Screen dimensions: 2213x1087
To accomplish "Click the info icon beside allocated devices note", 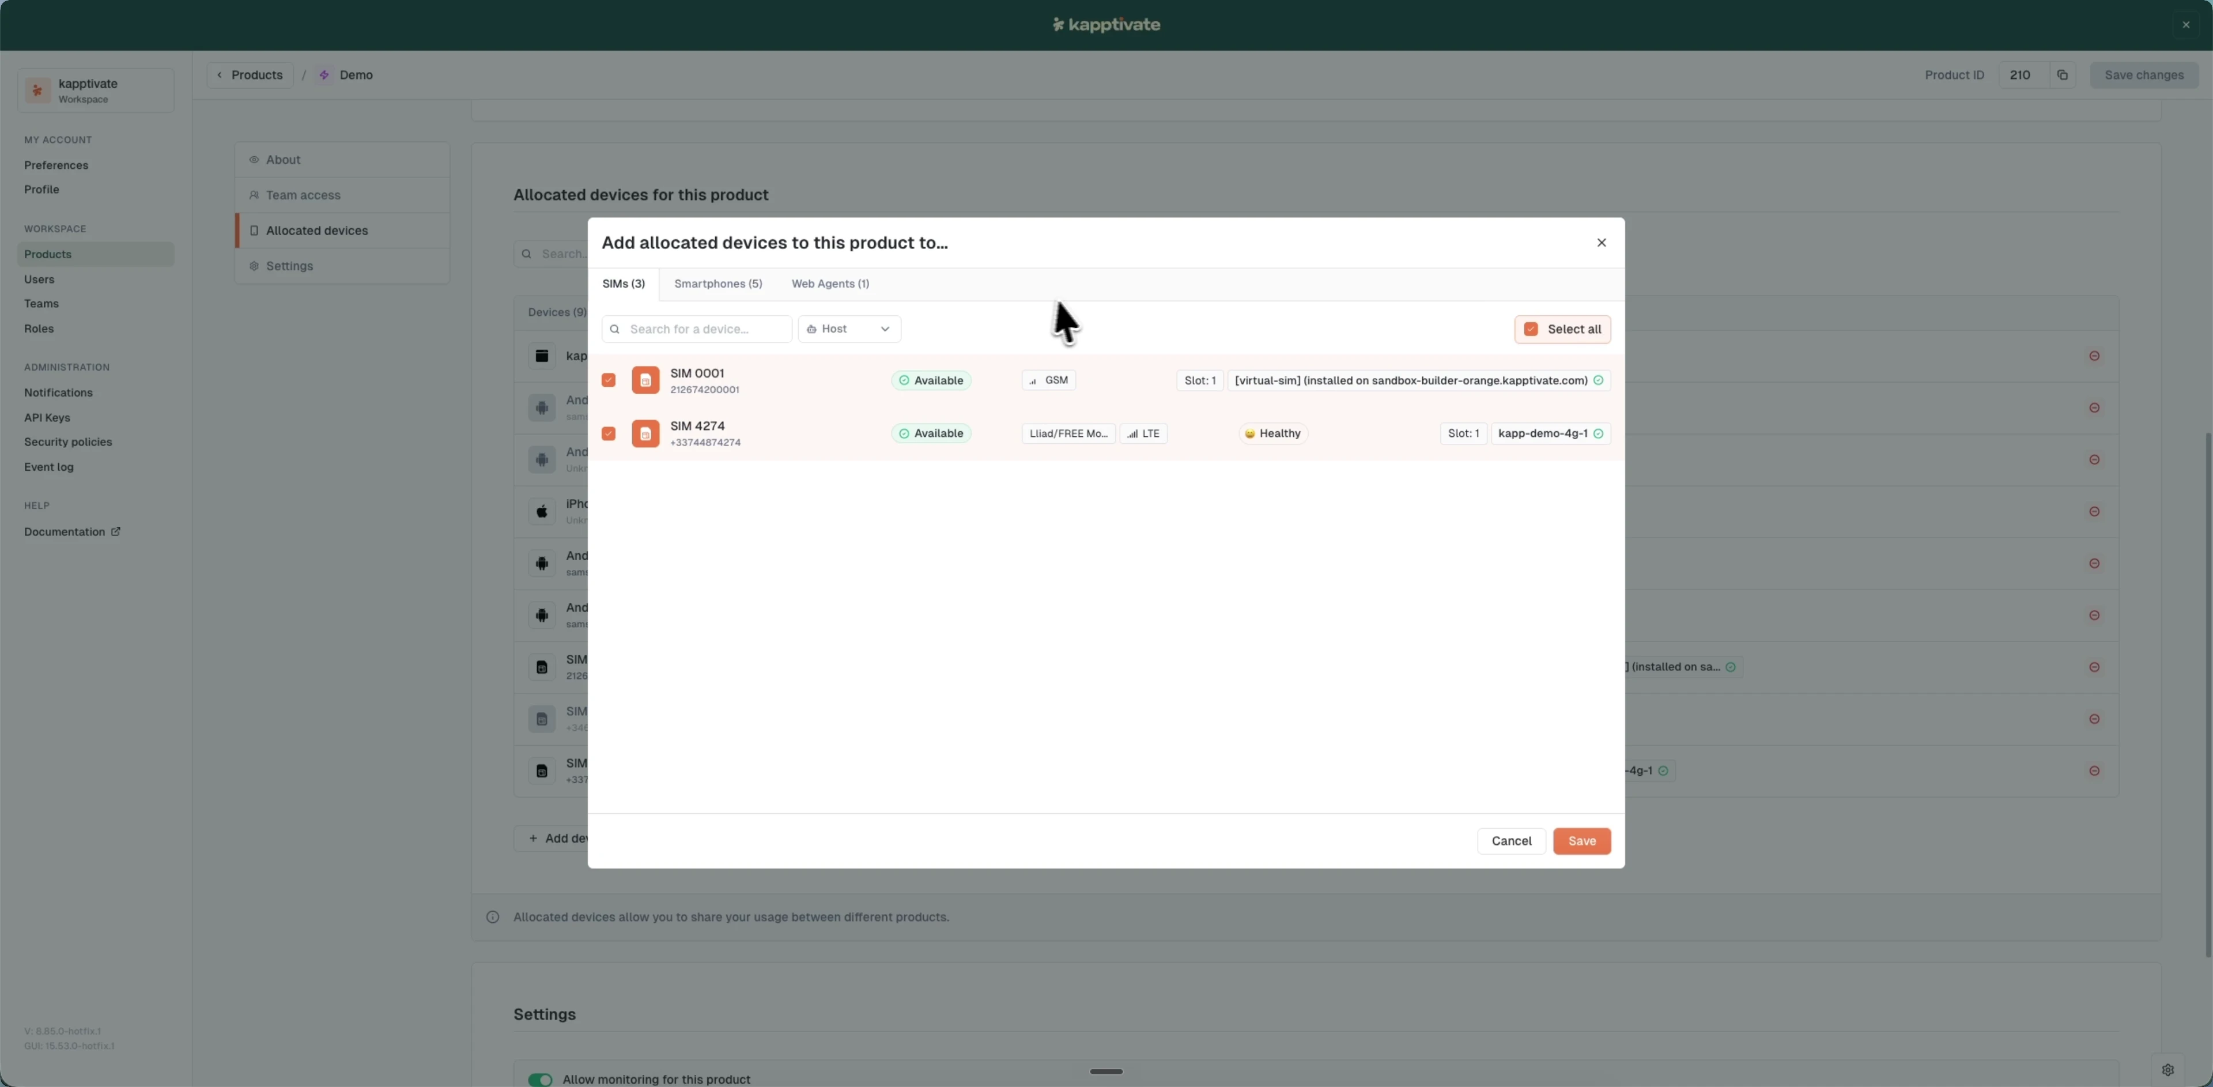I will click(x=492, y=917).
